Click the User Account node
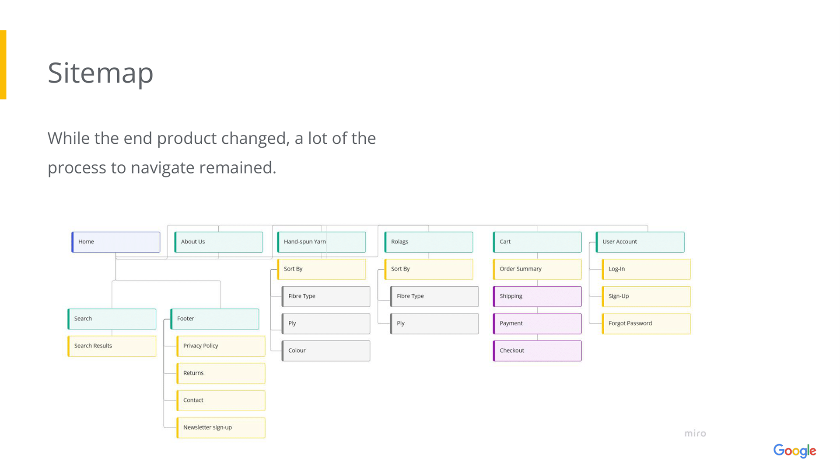Screen dimensions: 840x472 tap(640, 242)
